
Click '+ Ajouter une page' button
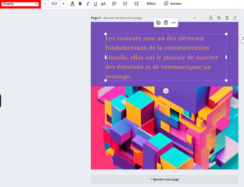(x=164, y=179)
